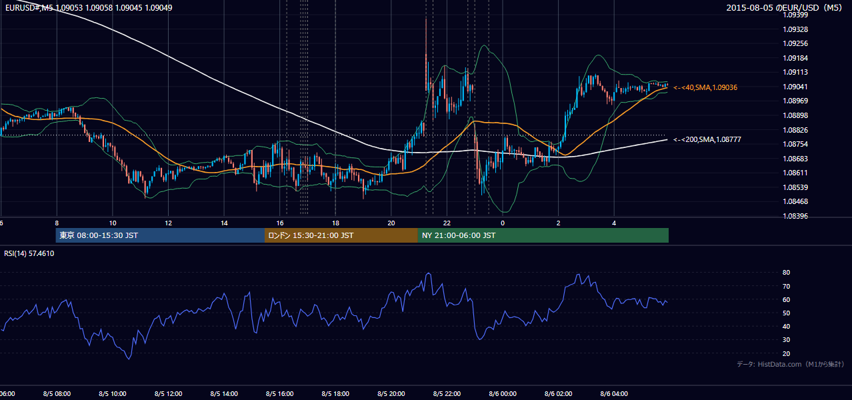Click price axis value 1.08468

795,201
